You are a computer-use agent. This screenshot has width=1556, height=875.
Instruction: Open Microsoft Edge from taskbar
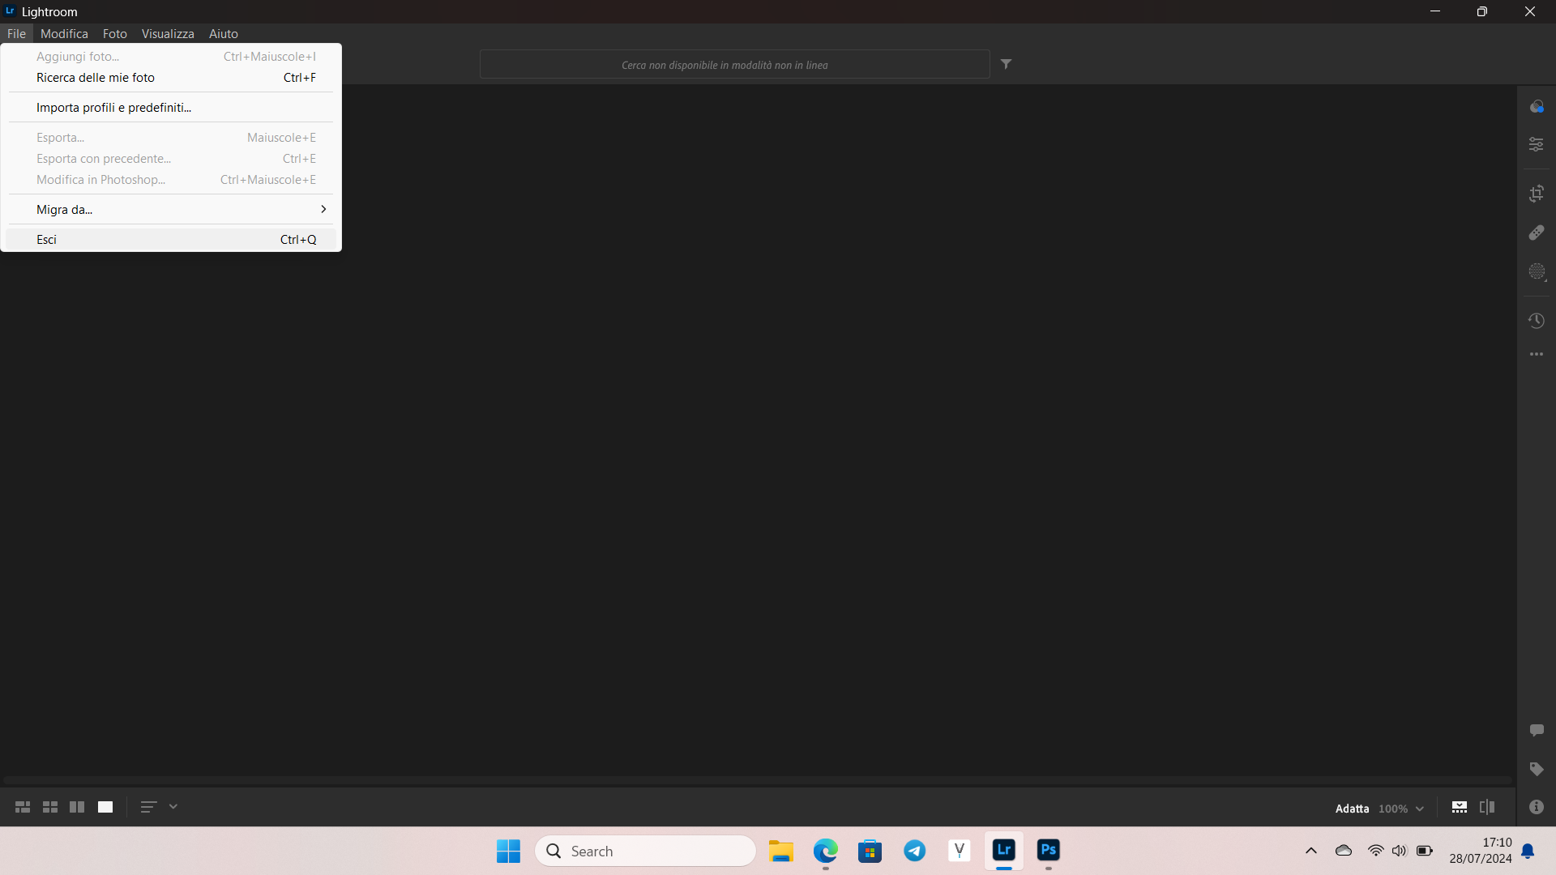tap(826, 851)
